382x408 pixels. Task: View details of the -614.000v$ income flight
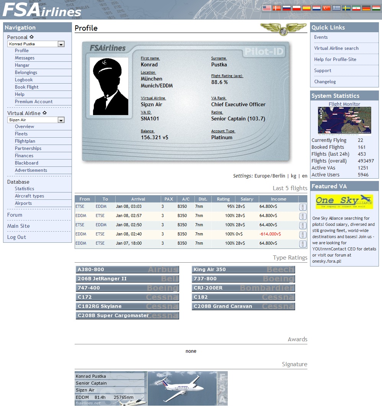click(302, 235)
